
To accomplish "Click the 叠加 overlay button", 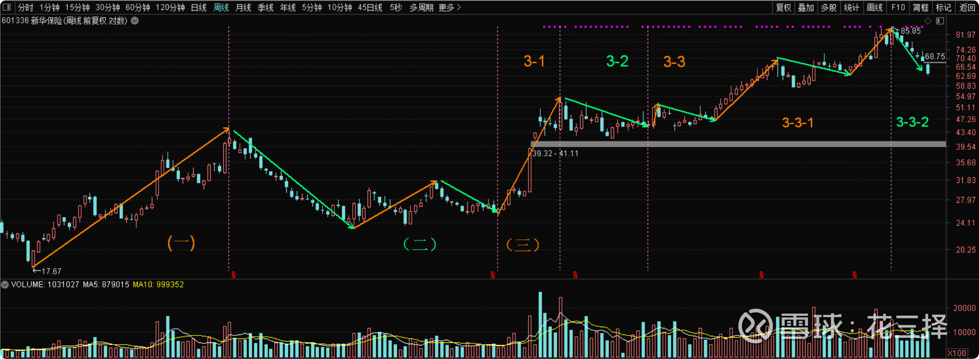I will (806, 7).
